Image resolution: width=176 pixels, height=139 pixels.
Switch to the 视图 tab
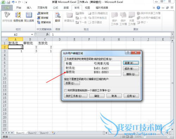tap(87, 8)
